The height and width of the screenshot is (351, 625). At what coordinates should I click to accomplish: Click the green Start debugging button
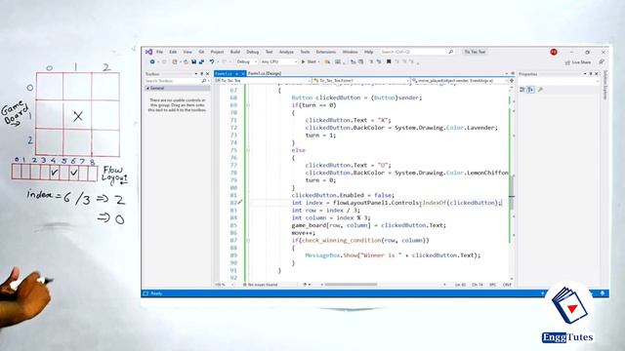pyautogui.click(x=309, y=61)
